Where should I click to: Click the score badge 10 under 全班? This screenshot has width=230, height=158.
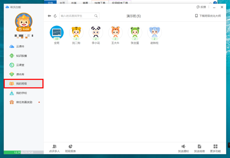[x=57, y=39]
